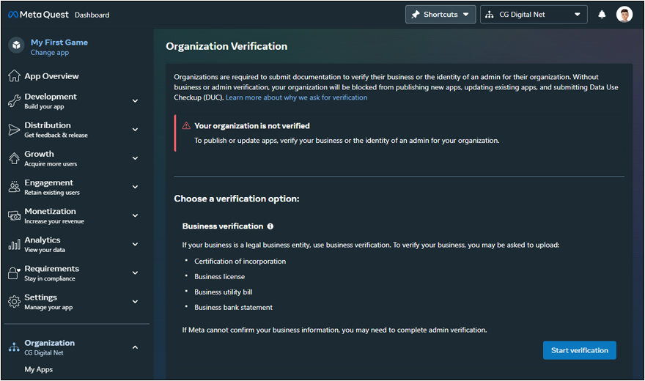Click the Business verification info icon

[x=270, y=226]
